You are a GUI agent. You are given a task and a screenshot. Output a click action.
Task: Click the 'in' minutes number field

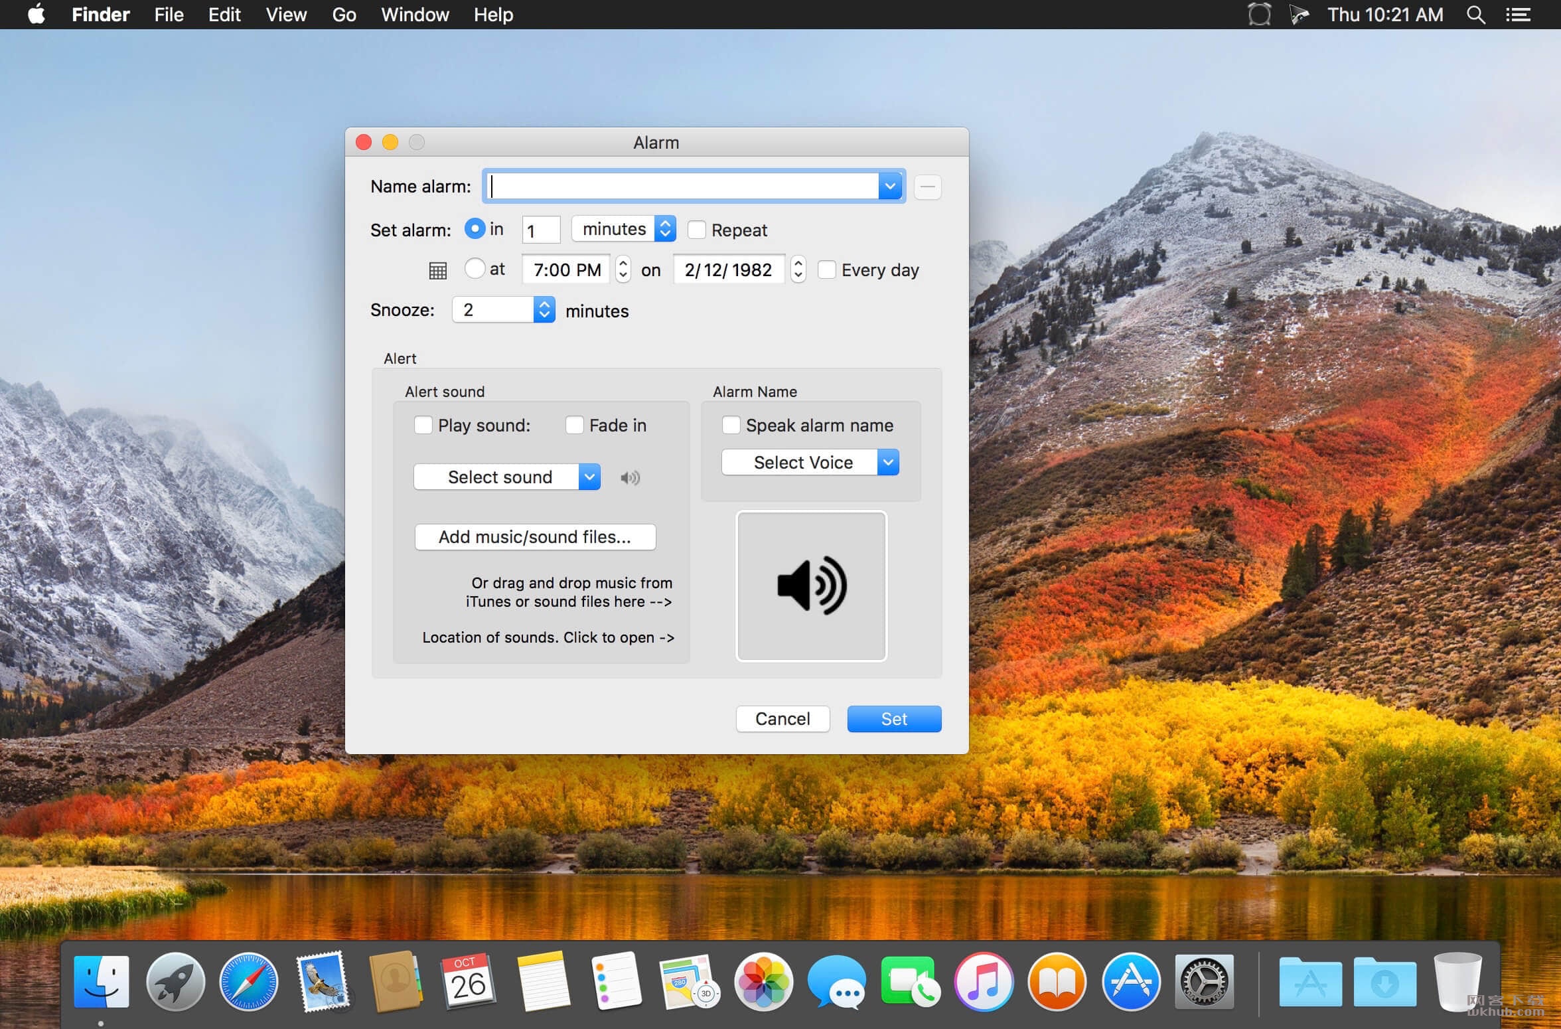(541, 230)
